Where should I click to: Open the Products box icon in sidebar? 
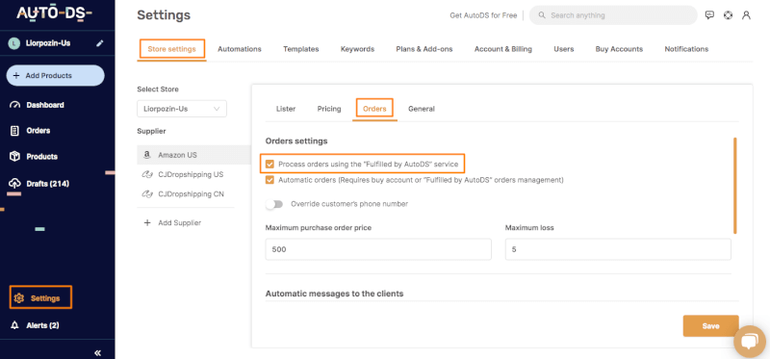(14, 156)
